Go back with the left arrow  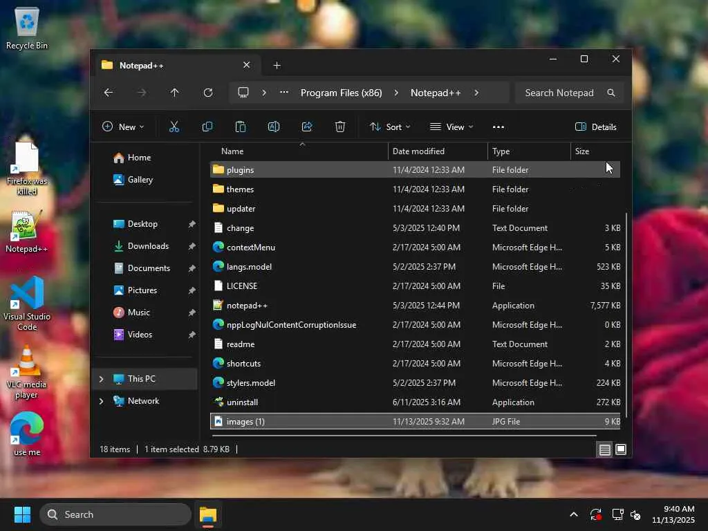tap(109, 93)
